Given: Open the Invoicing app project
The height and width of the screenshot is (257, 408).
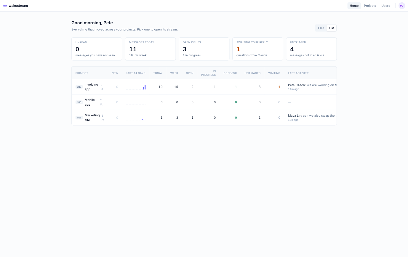Looking at the screenshot, I should (x=91, y=87).
